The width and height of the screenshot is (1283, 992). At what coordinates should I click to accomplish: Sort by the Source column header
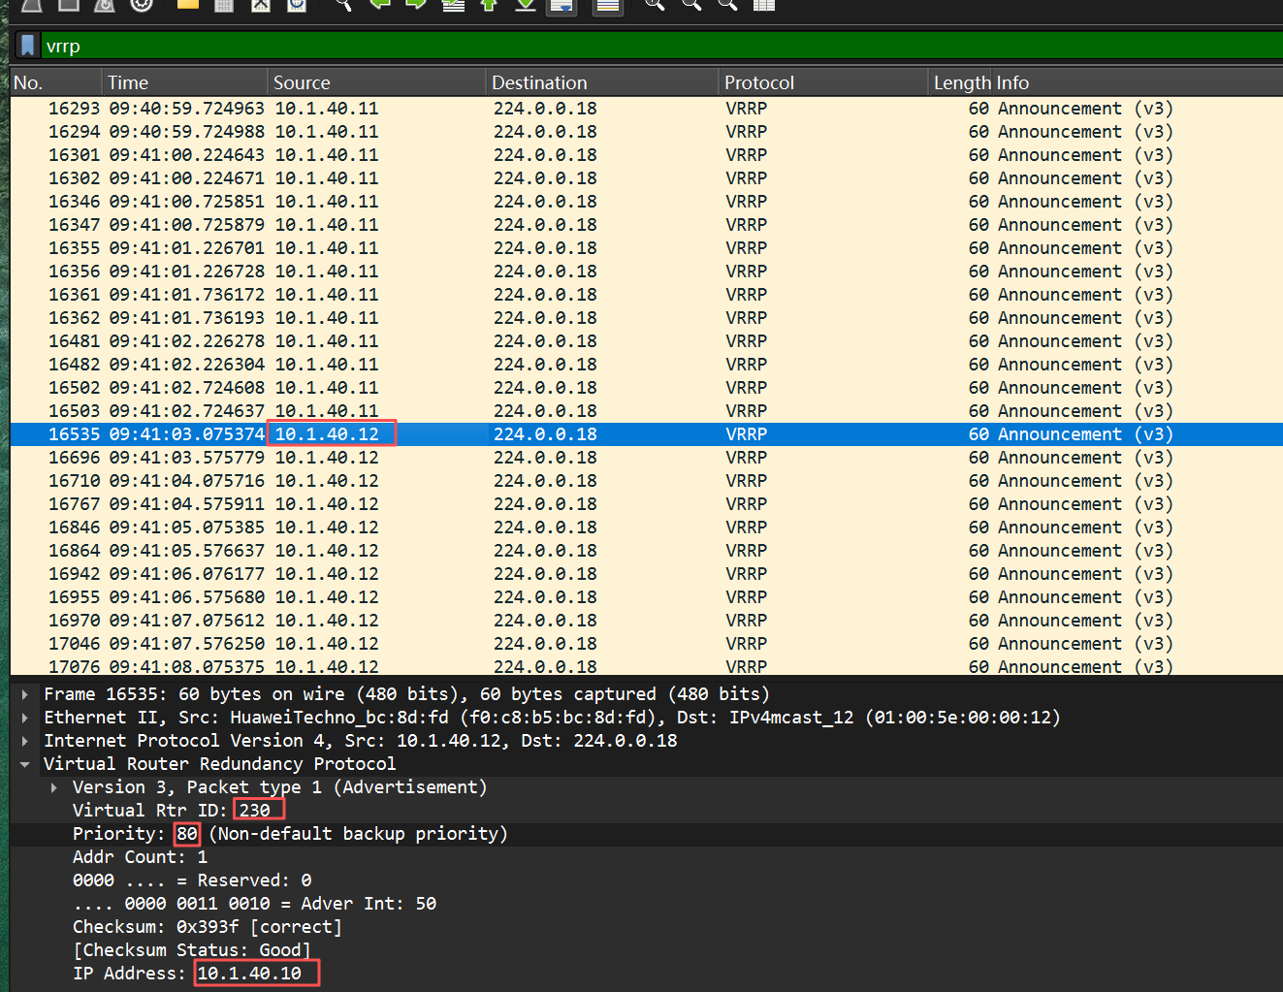pos(376,83)
